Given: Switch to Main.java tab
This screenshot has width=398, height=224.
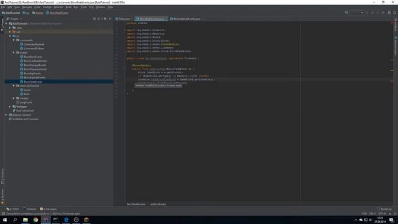Looking at the screenshot, I should (124, 19).
